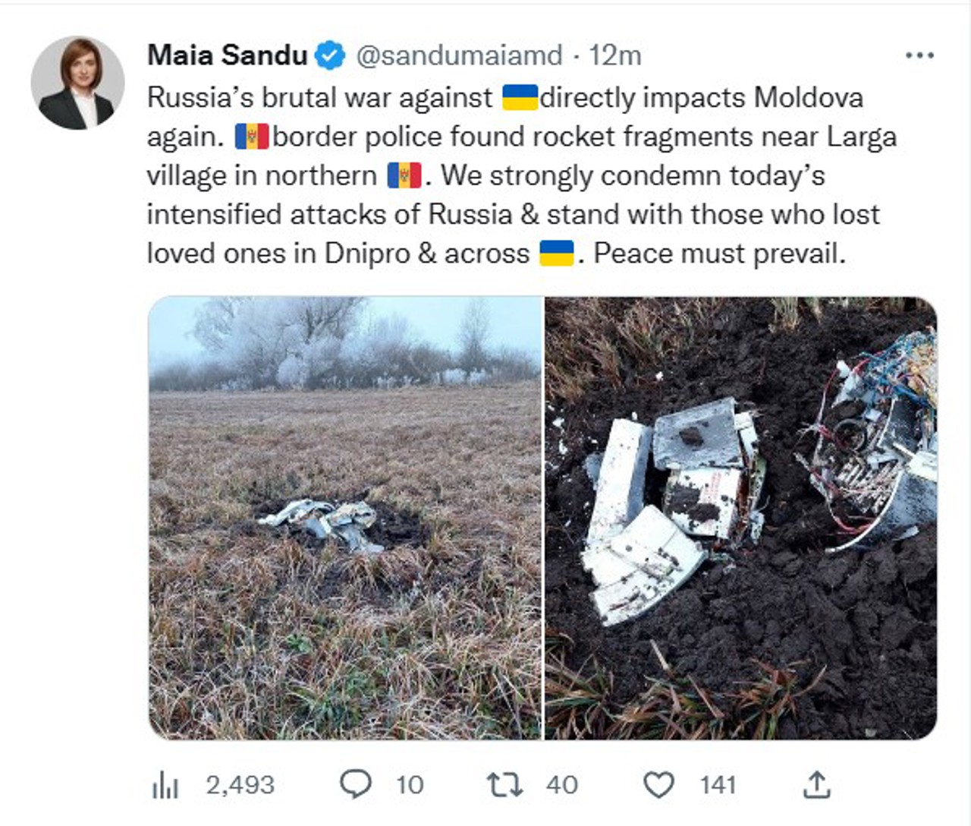This screenshot has height=826, width=971.
Task: Click the 12m tweet timestamp
Action: (615, 55)
